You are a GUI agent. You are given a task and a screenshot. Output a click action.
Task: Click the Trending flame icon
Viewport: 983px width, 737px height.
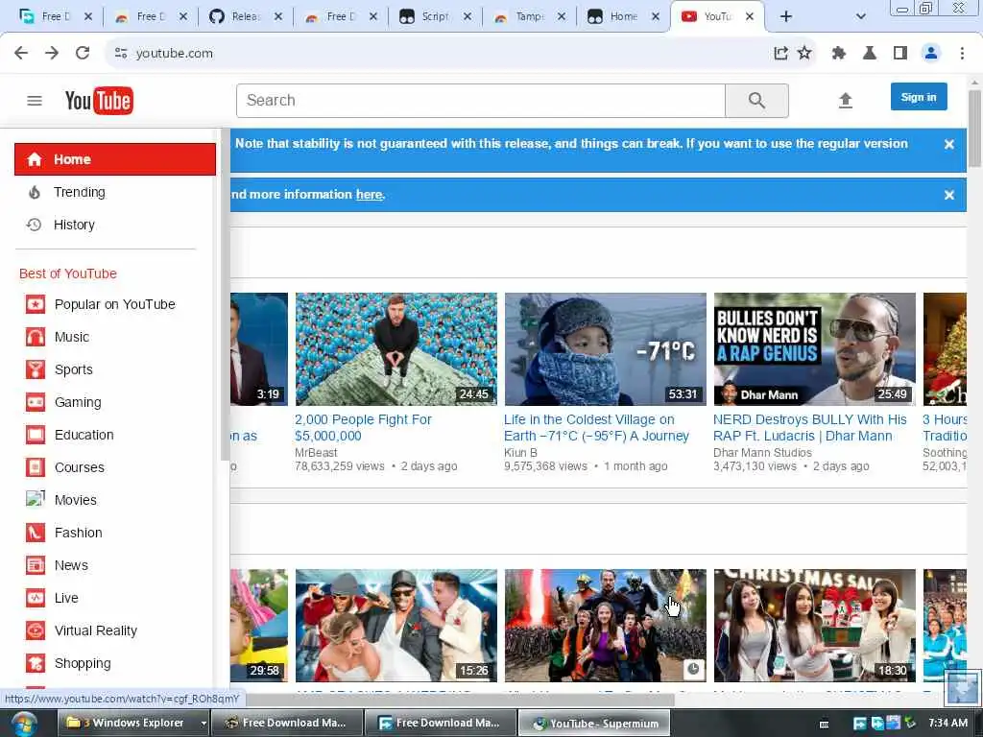point(35,192)
